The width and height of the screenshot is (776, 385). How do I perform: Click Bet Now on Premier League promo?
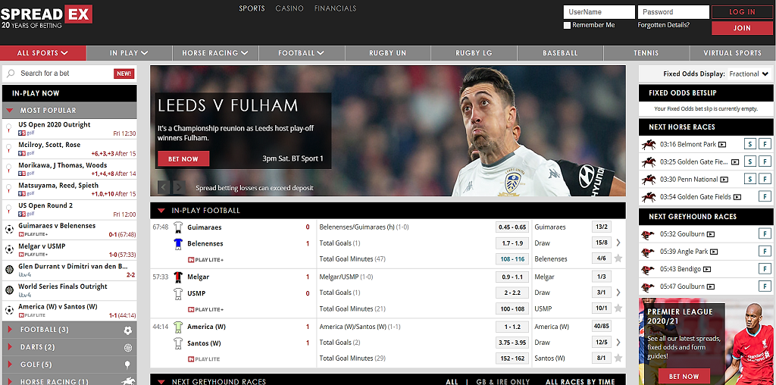point(684,377)
